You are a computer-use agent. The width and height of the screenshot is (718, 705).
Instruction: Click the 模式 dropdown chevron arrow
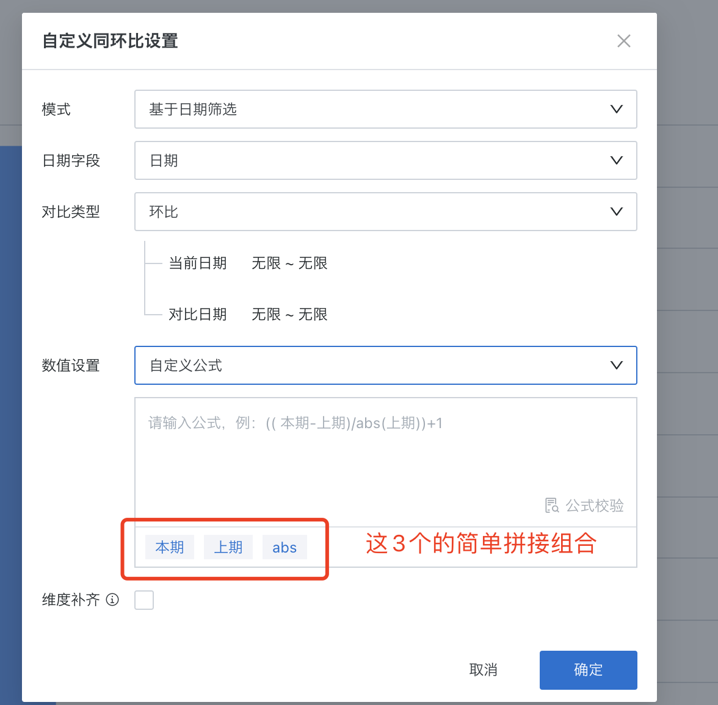[x=617, y=109]
